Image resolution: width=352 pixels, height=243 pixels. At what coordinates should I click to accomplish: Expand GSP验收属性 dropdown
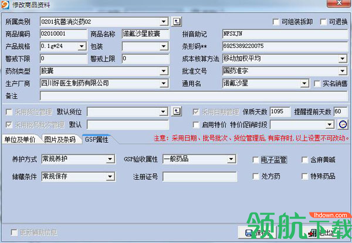pyautogui.click(x=231, y=159)
